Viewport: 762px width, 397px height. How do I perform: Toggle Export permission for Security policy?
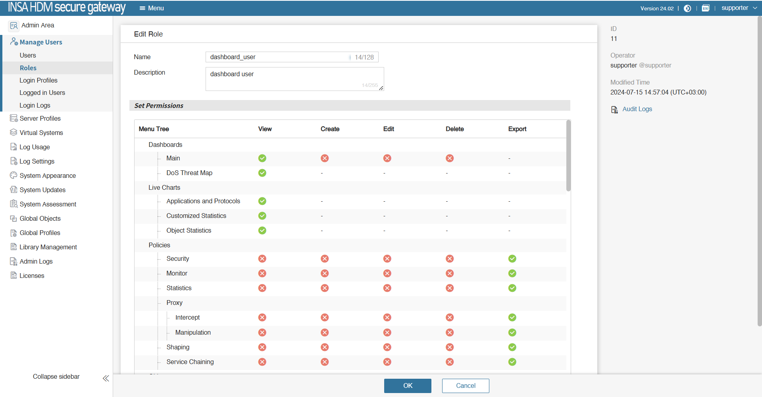pos(512,259)
